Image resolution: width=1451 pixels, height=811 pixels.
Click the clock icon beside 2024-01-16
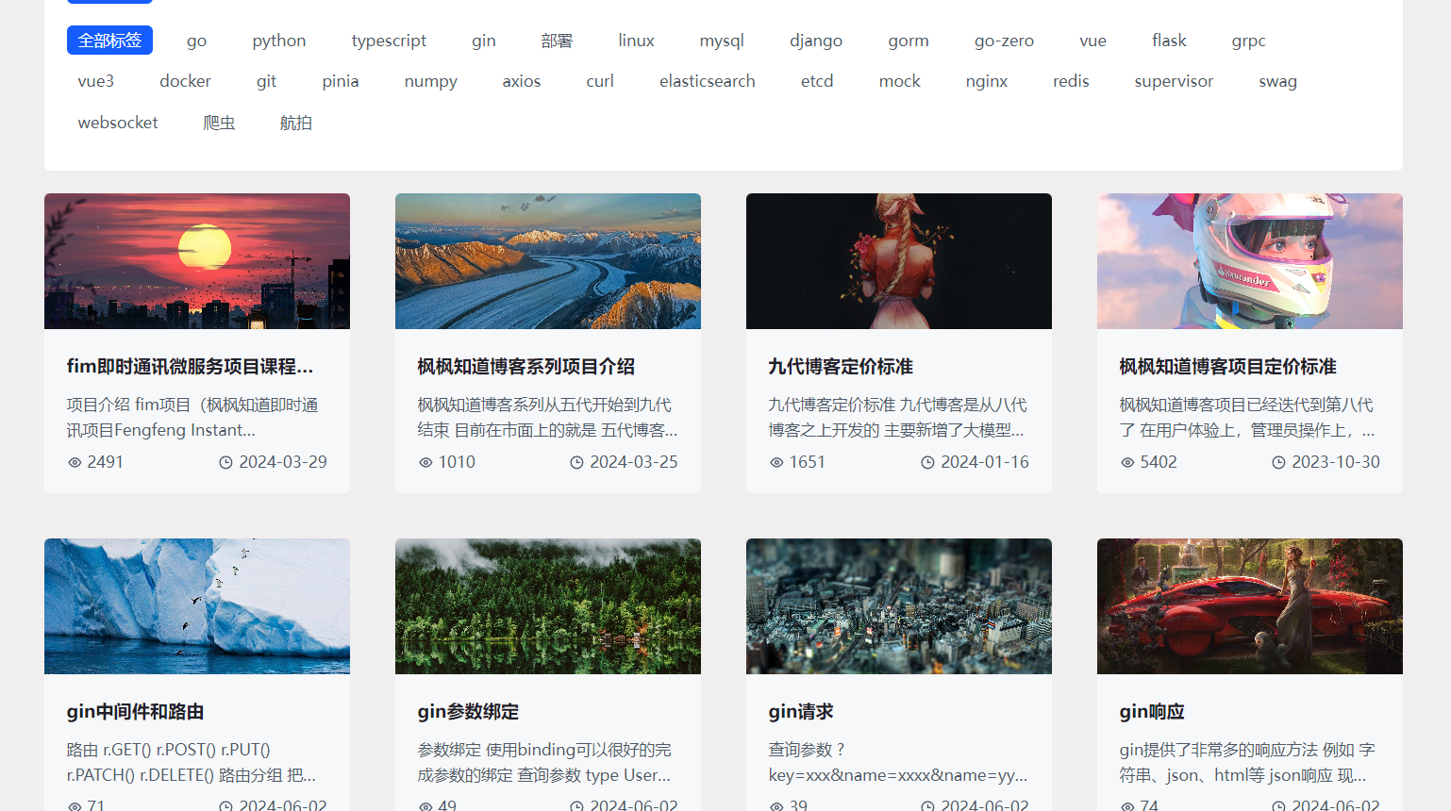[927, 462]
